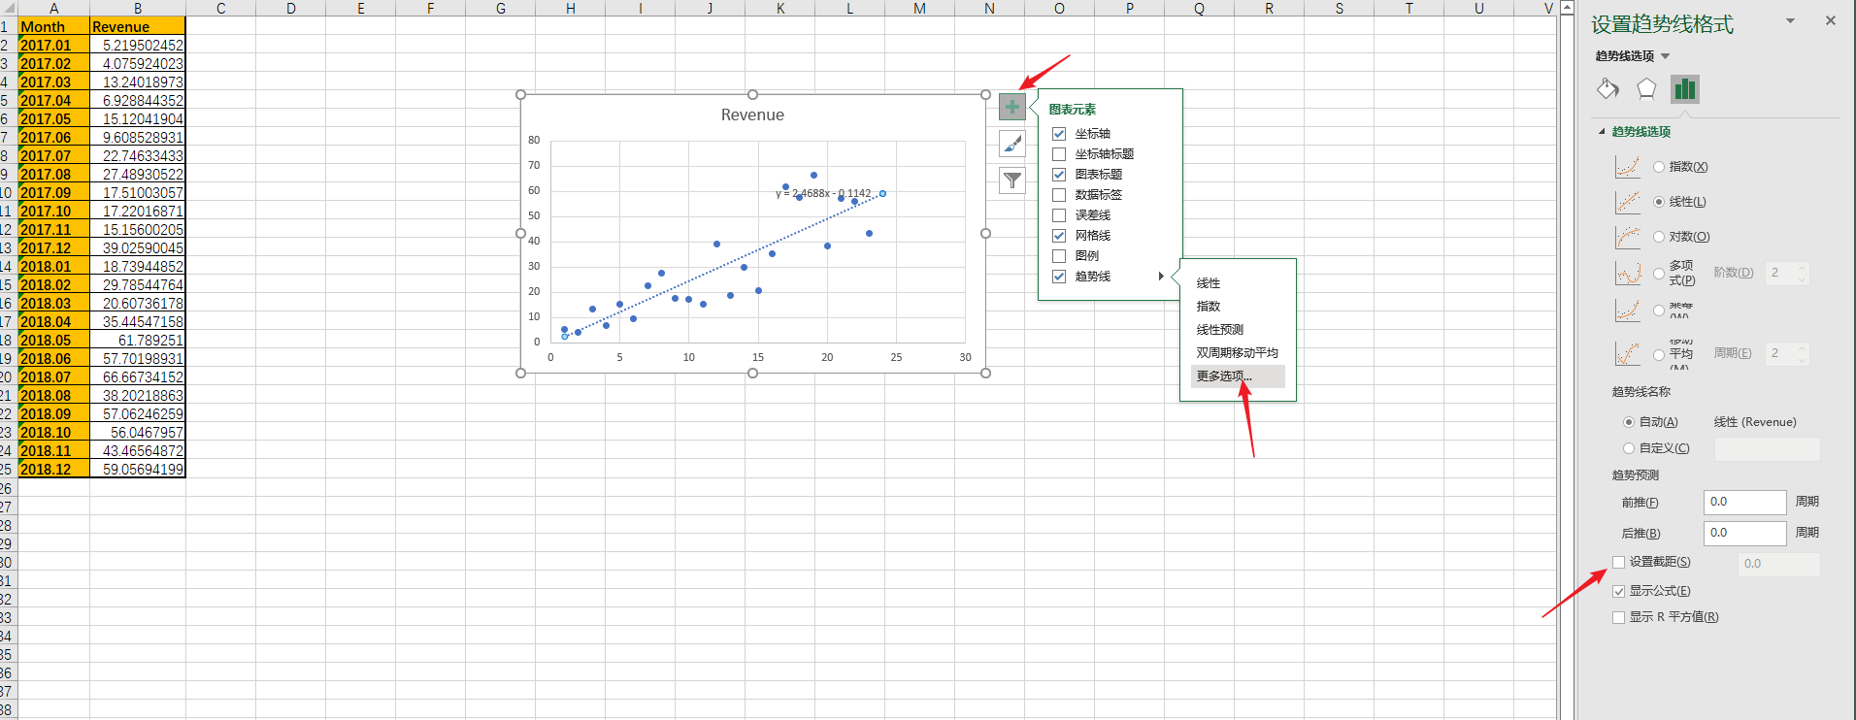Click the linear trendline icon
The width and height of the screenshot is (1856, 720).
click(1628, 202)
